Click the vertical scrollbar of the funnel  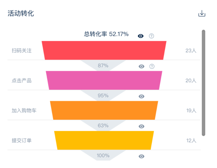203,83
